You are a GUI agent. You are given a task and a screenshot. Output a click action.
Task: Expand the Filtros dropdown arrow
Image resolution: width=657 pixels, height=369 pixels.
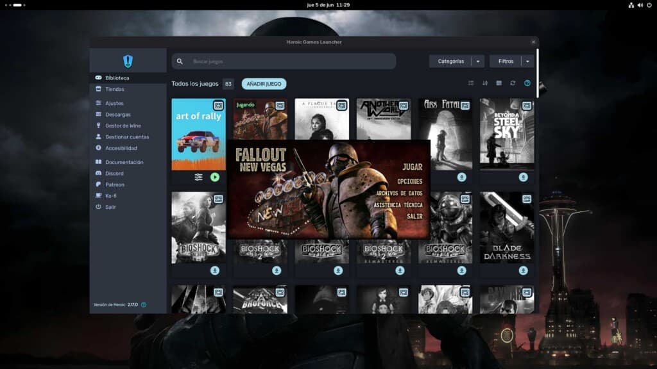527,61
